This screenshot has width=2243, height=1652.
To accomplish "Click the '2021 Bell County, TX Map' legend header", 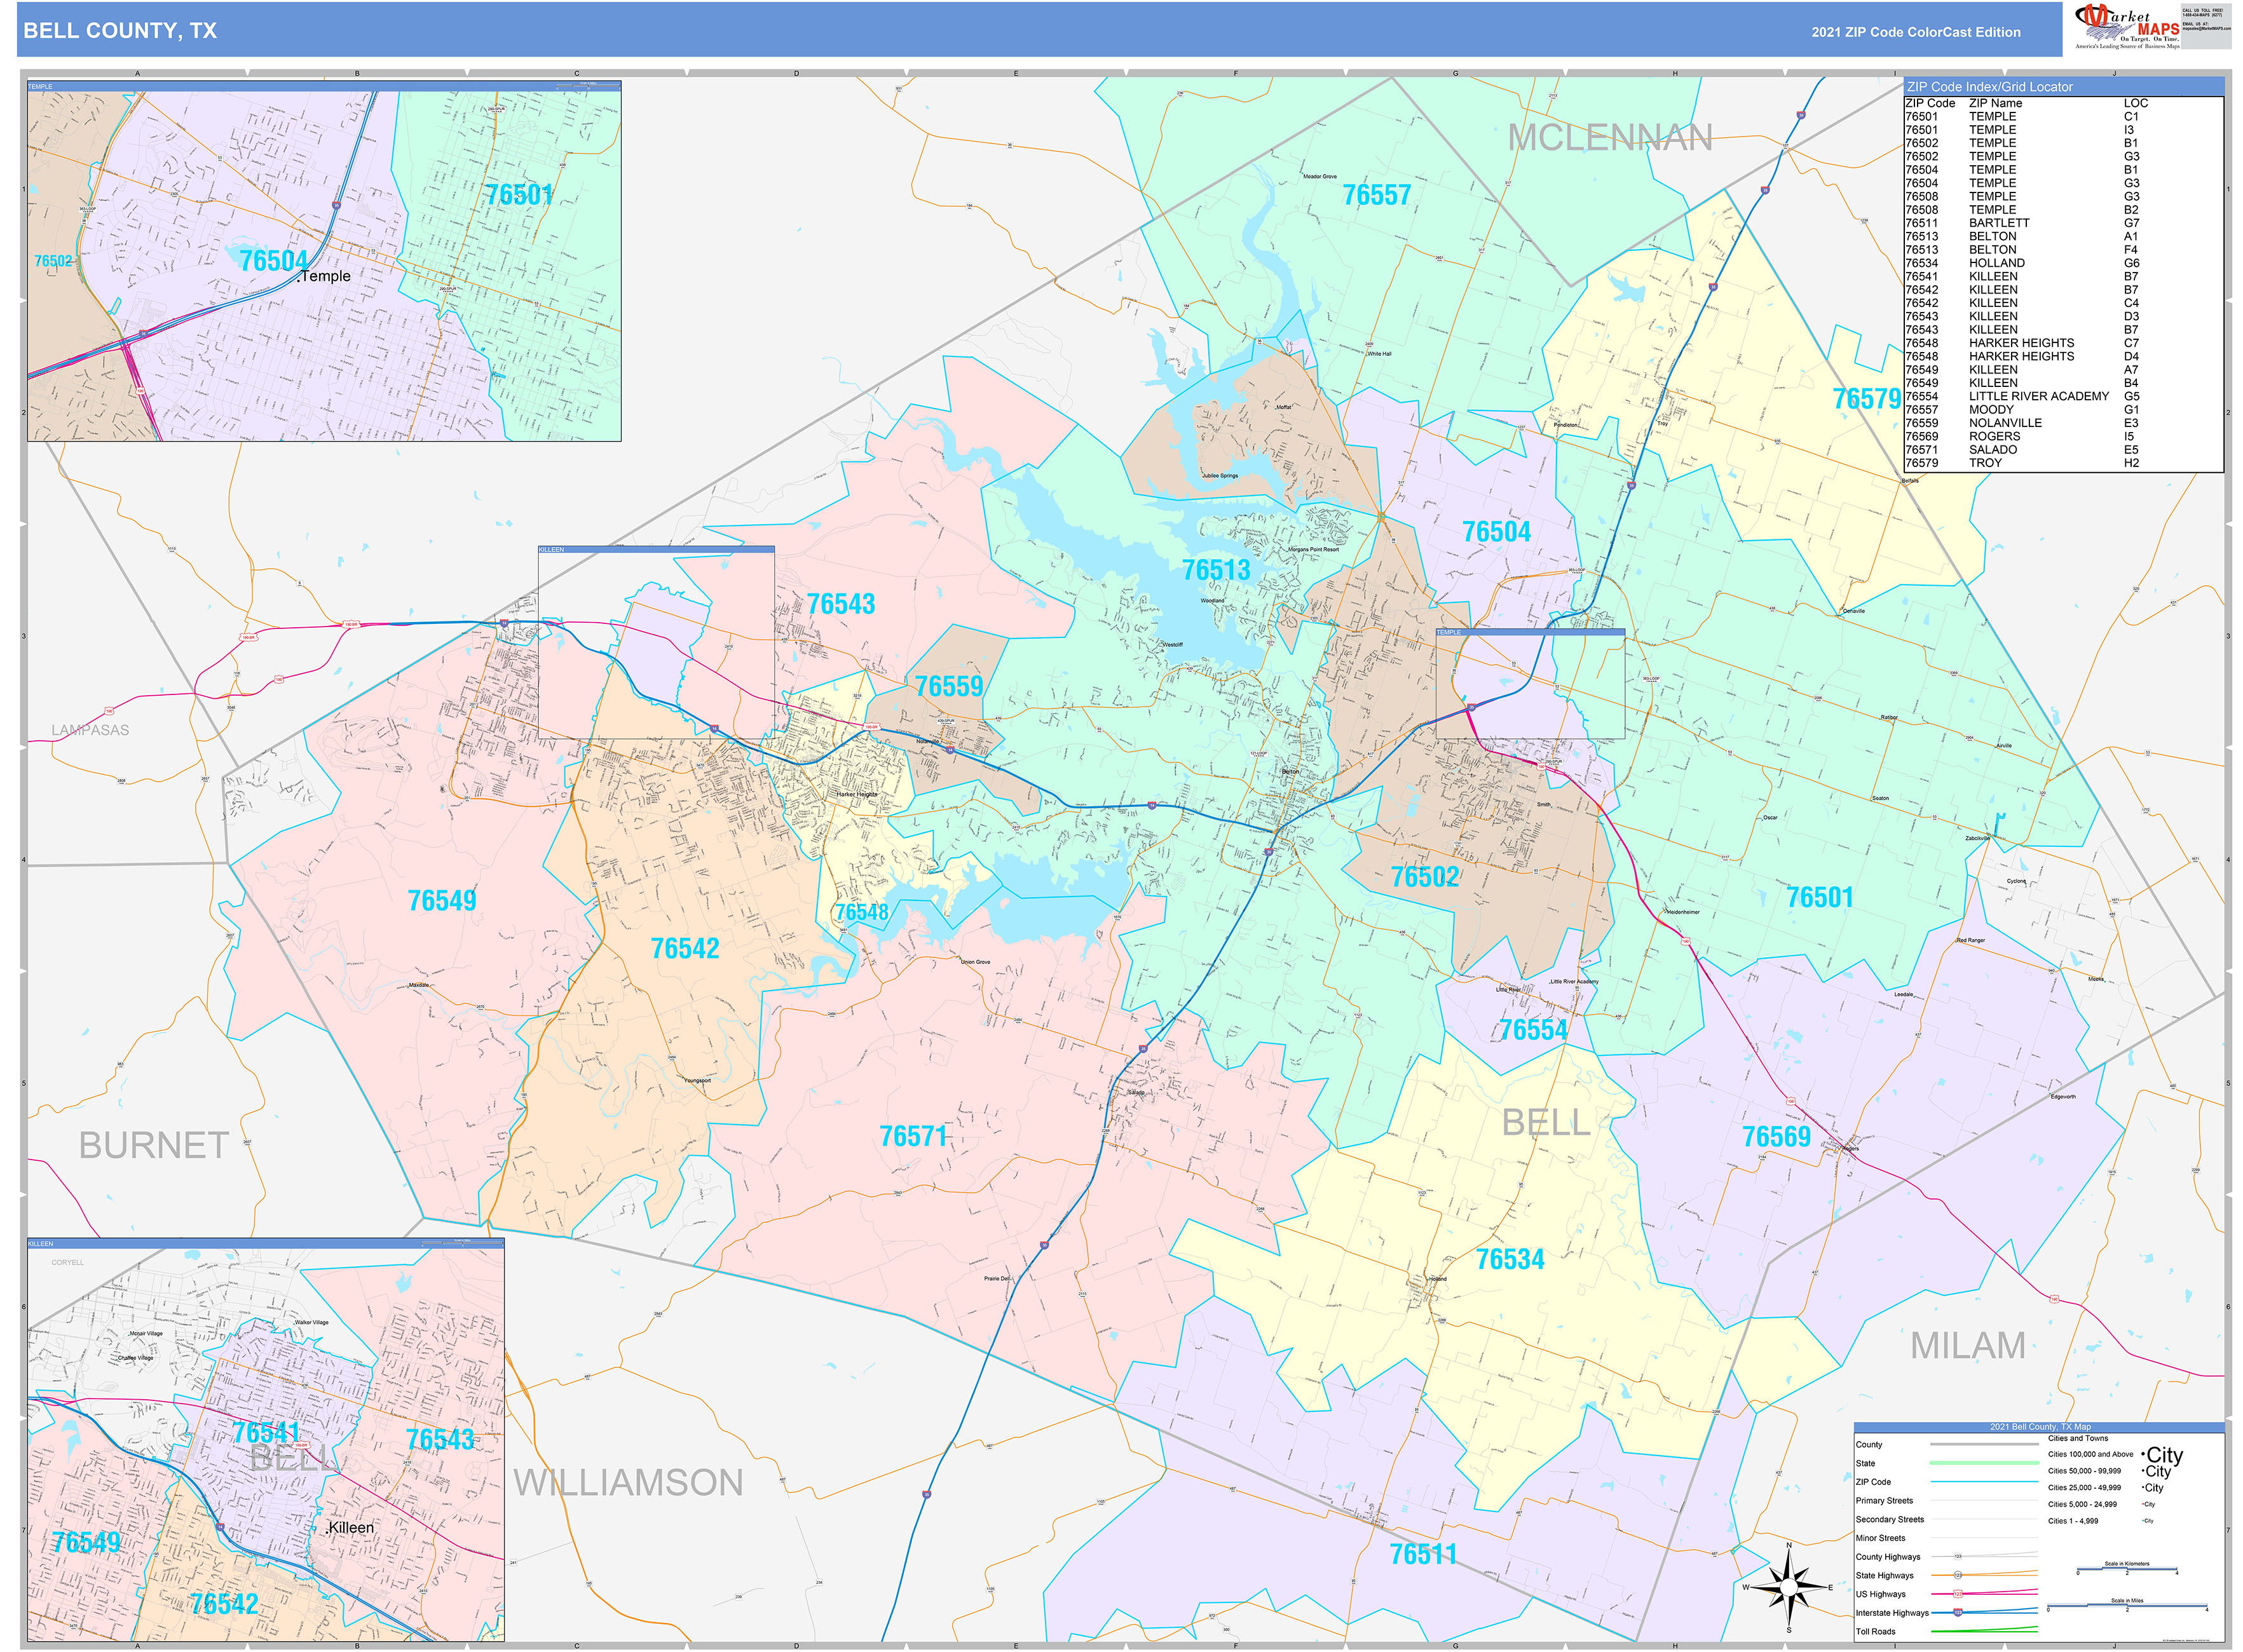I will coord(2040,1428).
